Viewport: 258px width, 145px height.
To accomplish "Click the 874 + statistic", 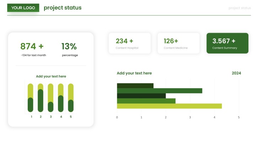I will click(32, 46).
